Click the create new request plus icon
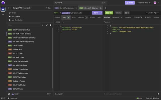 [51, 25]
